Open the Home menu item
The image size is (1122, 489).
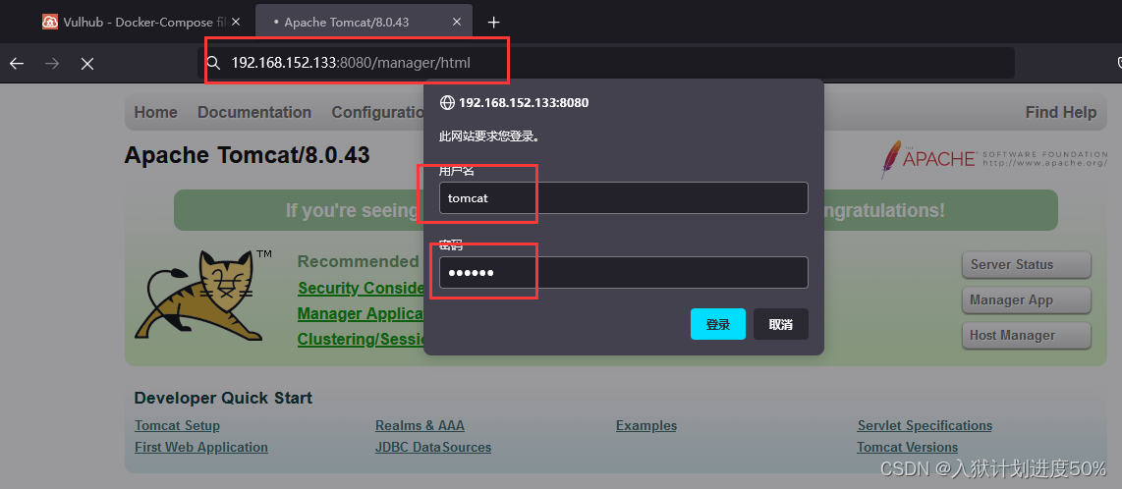pos(156,112)
